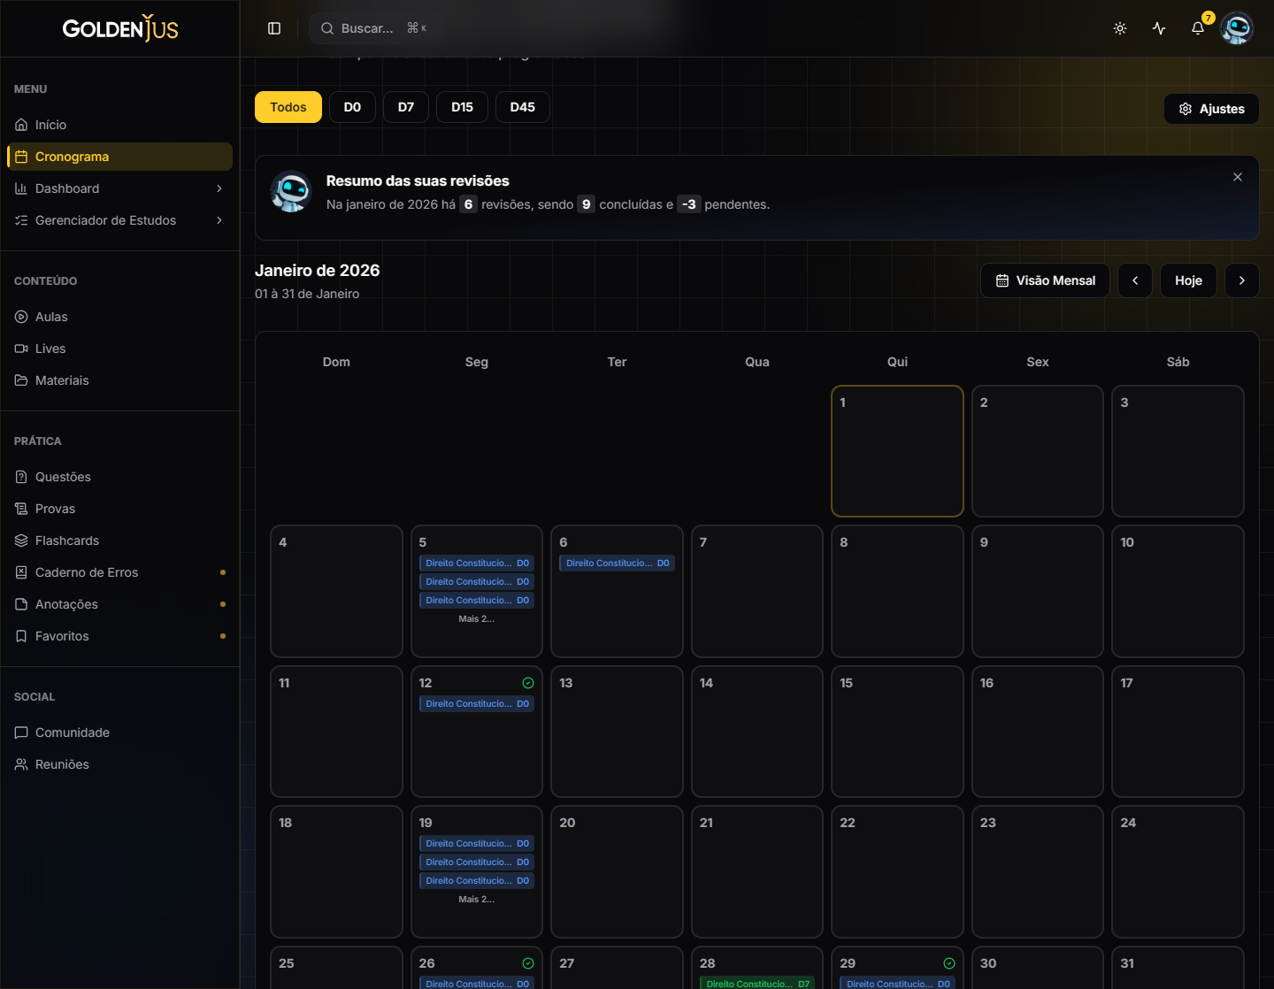Click the Comunidade chat icon

click(21, 732)
